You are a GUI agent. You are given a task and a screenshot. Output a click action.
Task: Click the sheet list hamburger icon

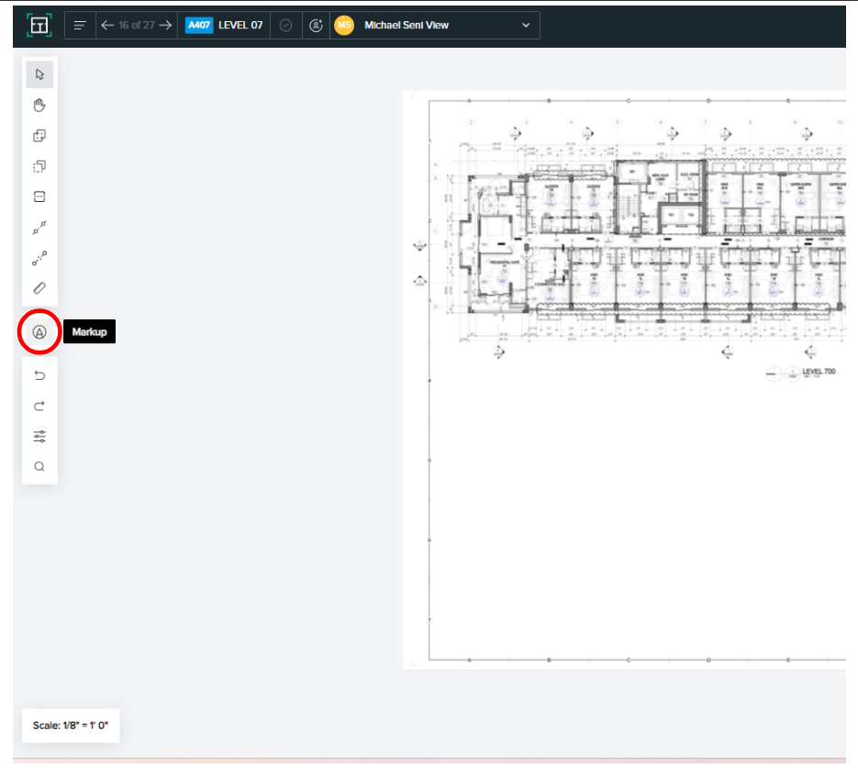(80, 25)
